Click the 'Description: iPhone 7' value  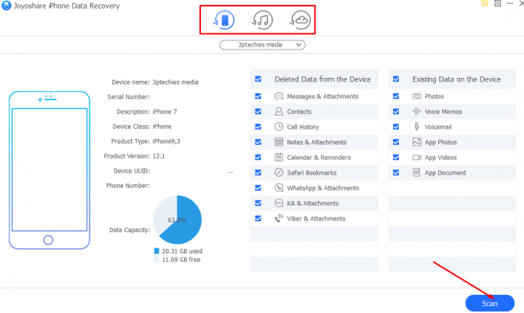coord(164,111)
